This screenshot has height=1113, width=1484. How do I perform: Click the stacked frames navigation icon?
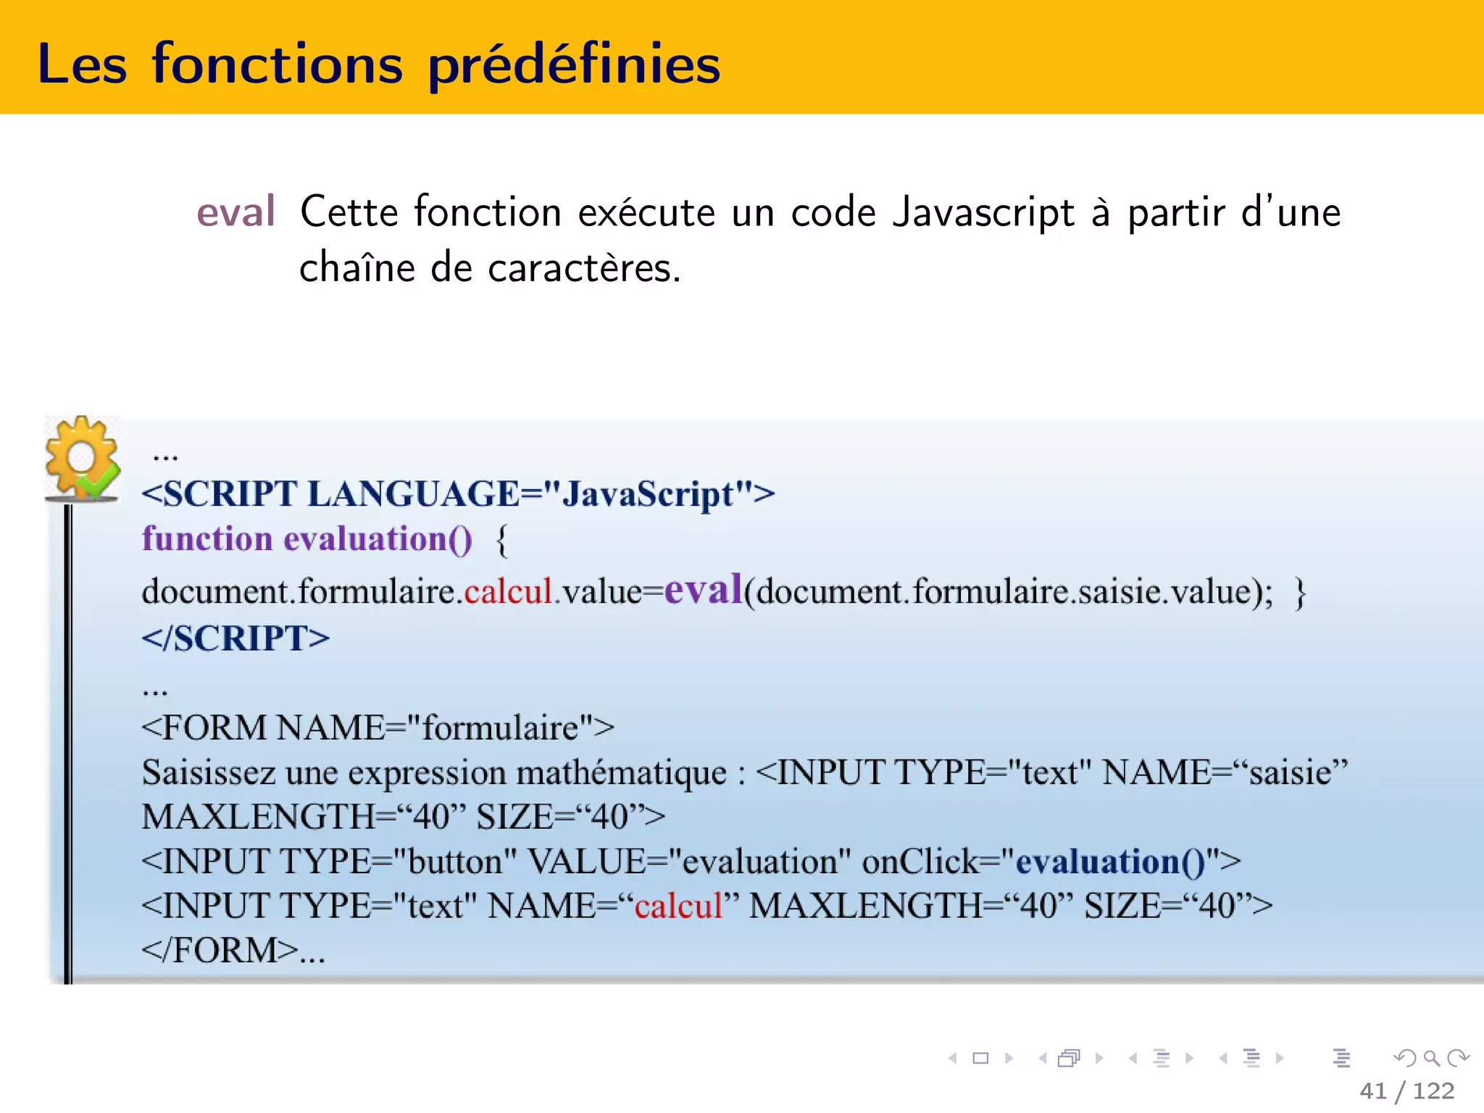[1070, 1059]
